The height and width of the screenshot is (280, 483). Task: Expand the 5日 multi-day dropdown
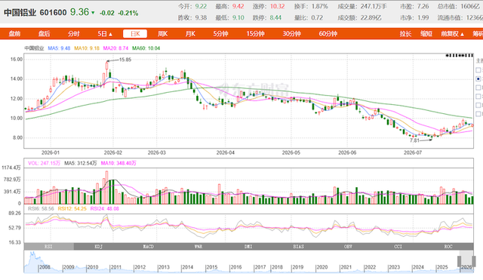point(105,33)
